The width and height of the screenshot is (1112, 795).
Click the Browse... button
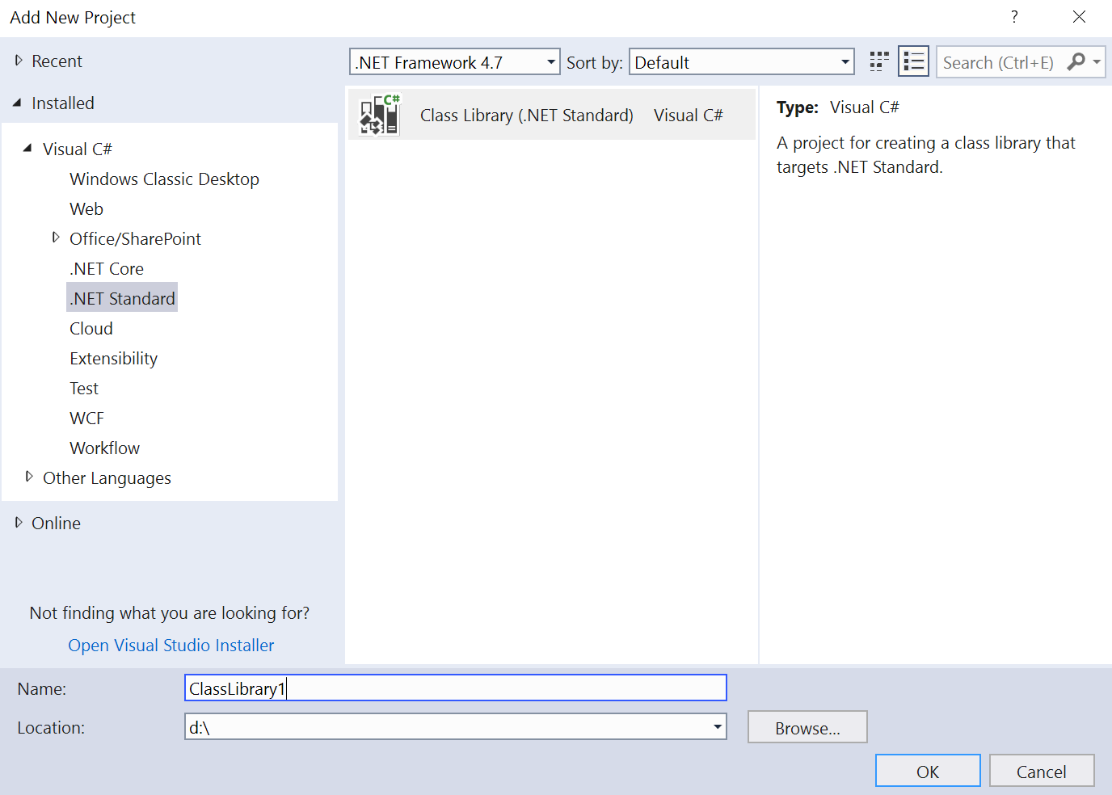pyautogui.click(x=807, y=727)
